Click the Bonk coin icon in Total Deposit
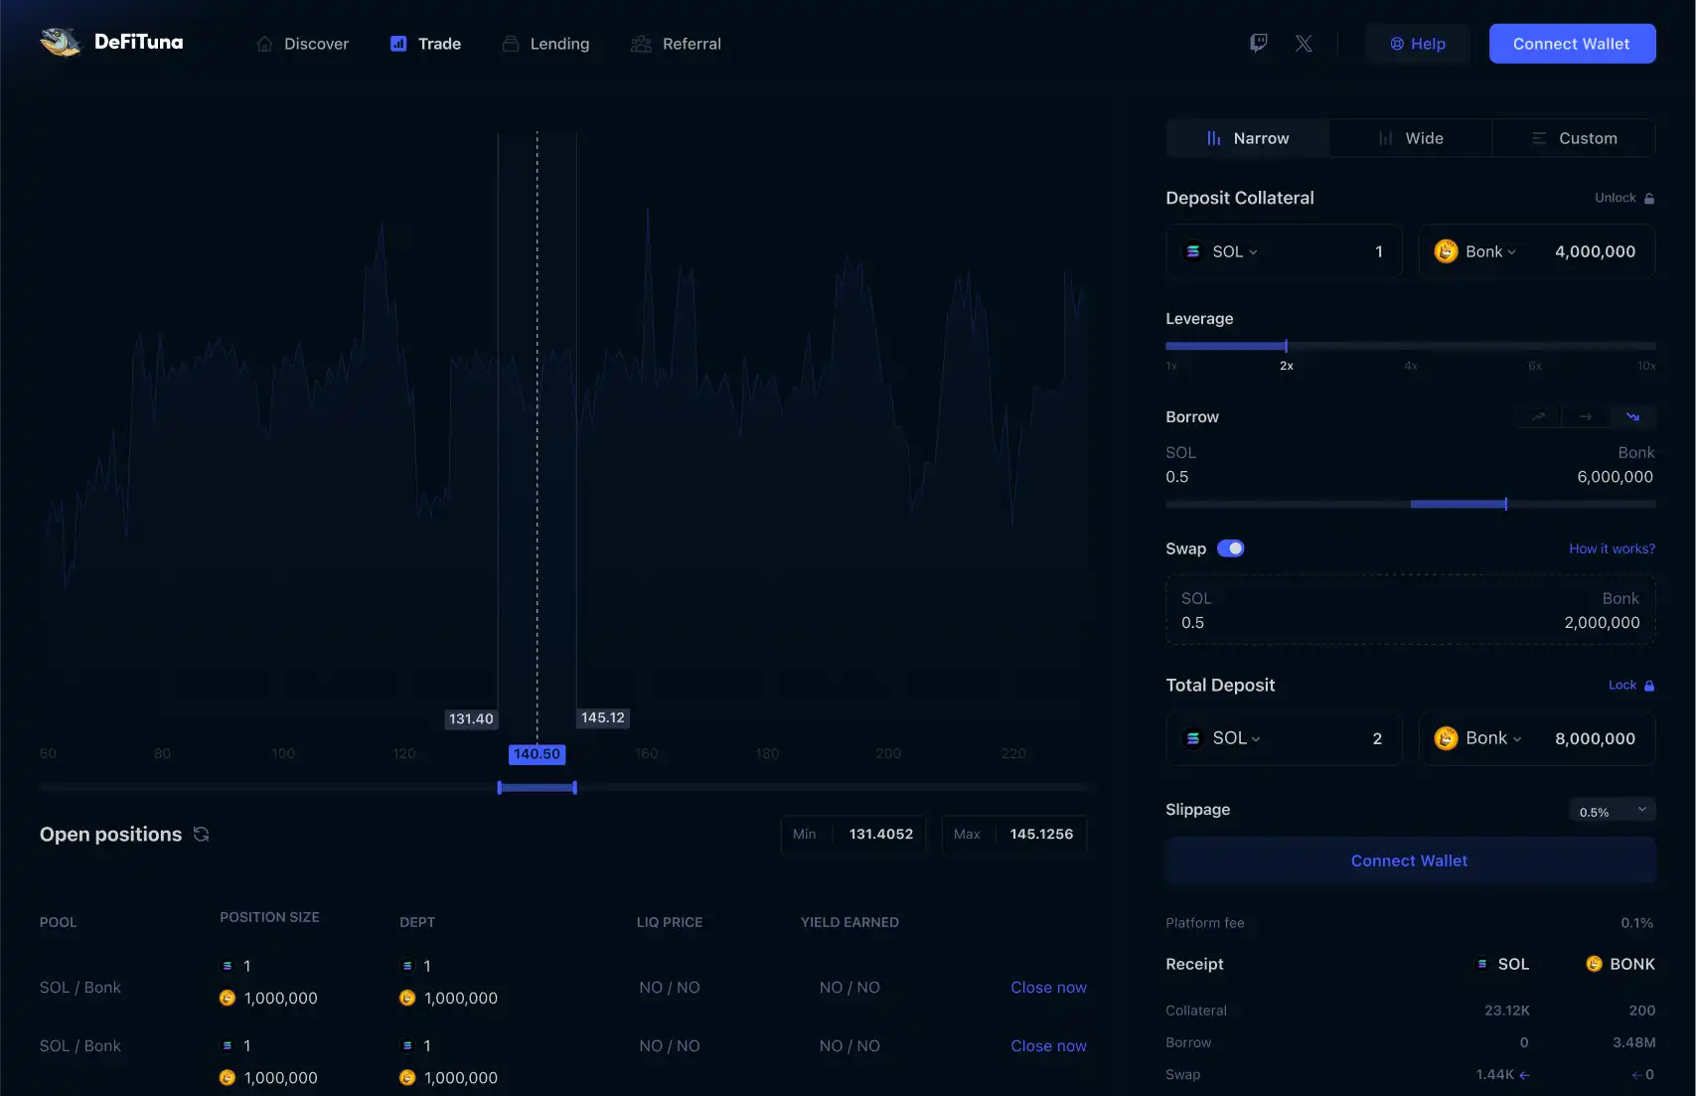 [x=1446, y=738]
